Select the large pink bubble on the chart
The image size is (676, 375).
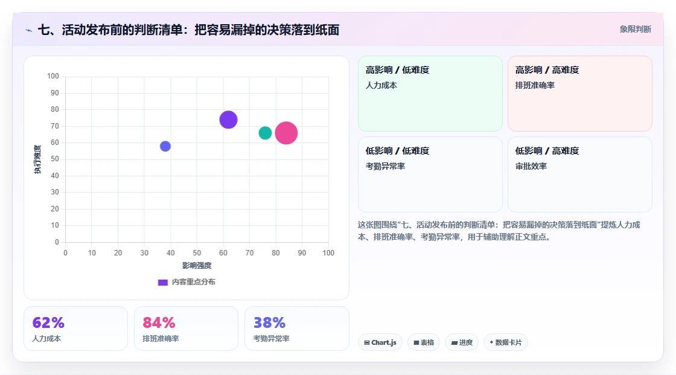286,133
